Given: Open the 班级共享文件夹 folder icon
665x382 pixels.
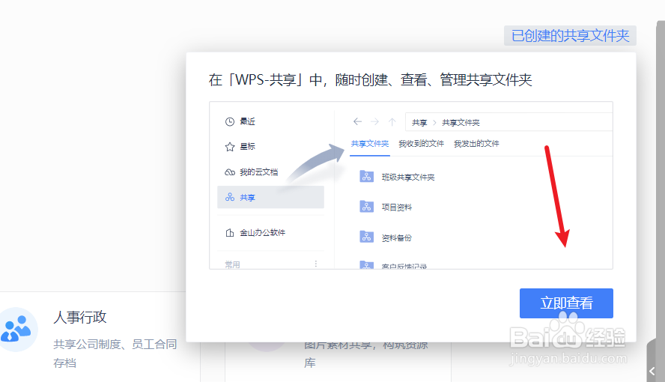Looking at the screenshot, I should [366, 176].
